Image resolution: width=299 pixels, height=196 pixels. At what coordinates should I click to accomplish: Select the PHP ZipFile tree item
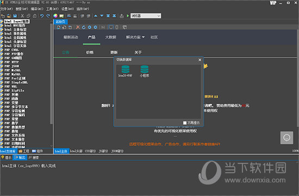click(x=14, y=91)
